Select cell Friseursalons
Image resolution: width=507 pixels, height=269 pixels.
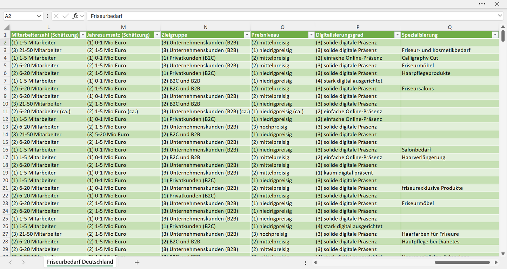point(450,88)
